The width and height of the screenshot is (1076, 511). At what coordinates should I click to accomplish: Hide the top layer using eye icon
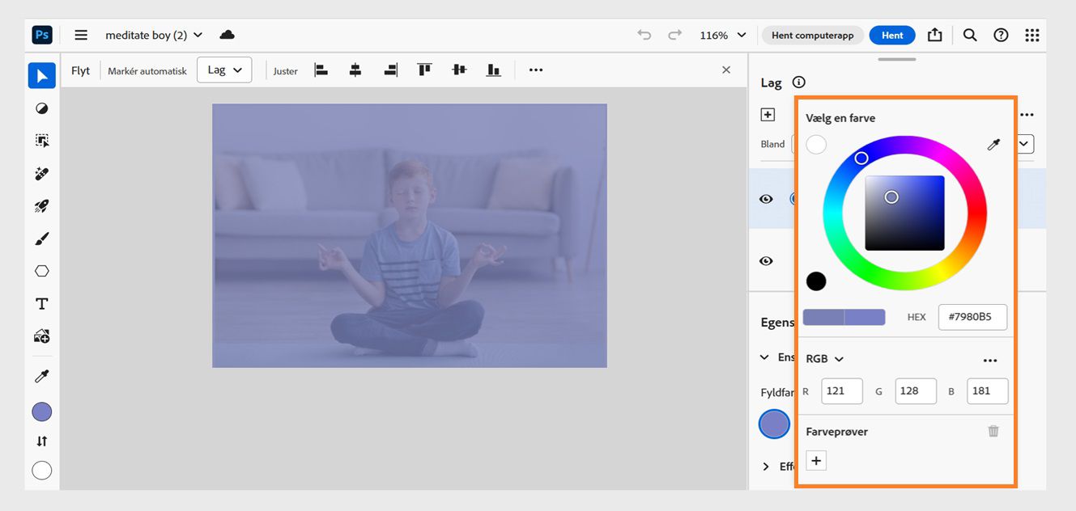[x=766, y=199]
